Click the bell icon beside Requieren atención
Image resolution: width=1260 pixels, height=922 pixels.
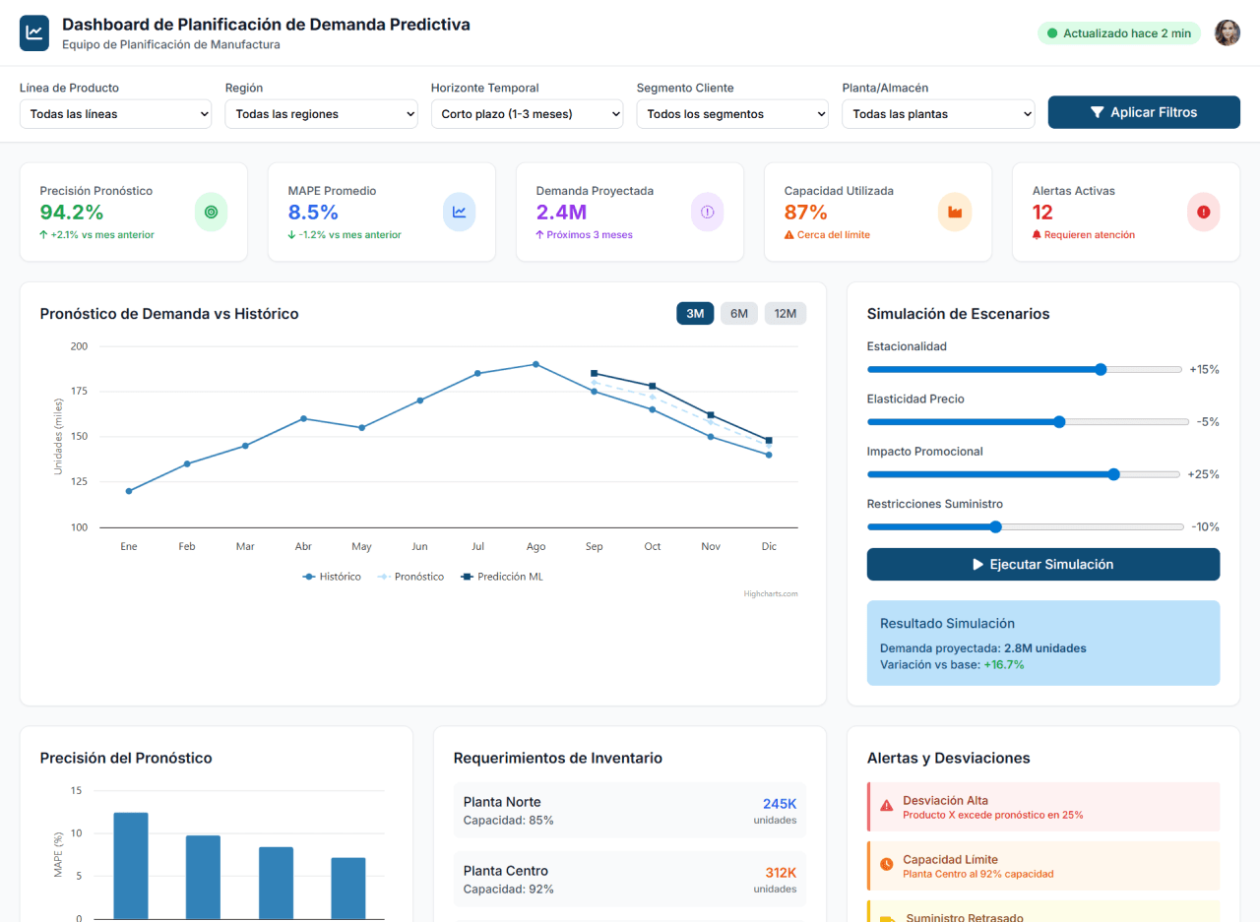(1037, 235)
